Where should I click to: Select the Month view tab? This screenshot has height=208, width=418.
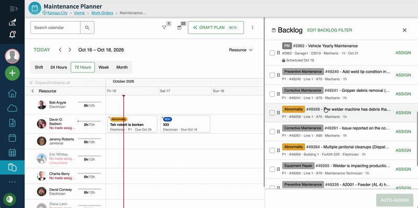point(122,67)
